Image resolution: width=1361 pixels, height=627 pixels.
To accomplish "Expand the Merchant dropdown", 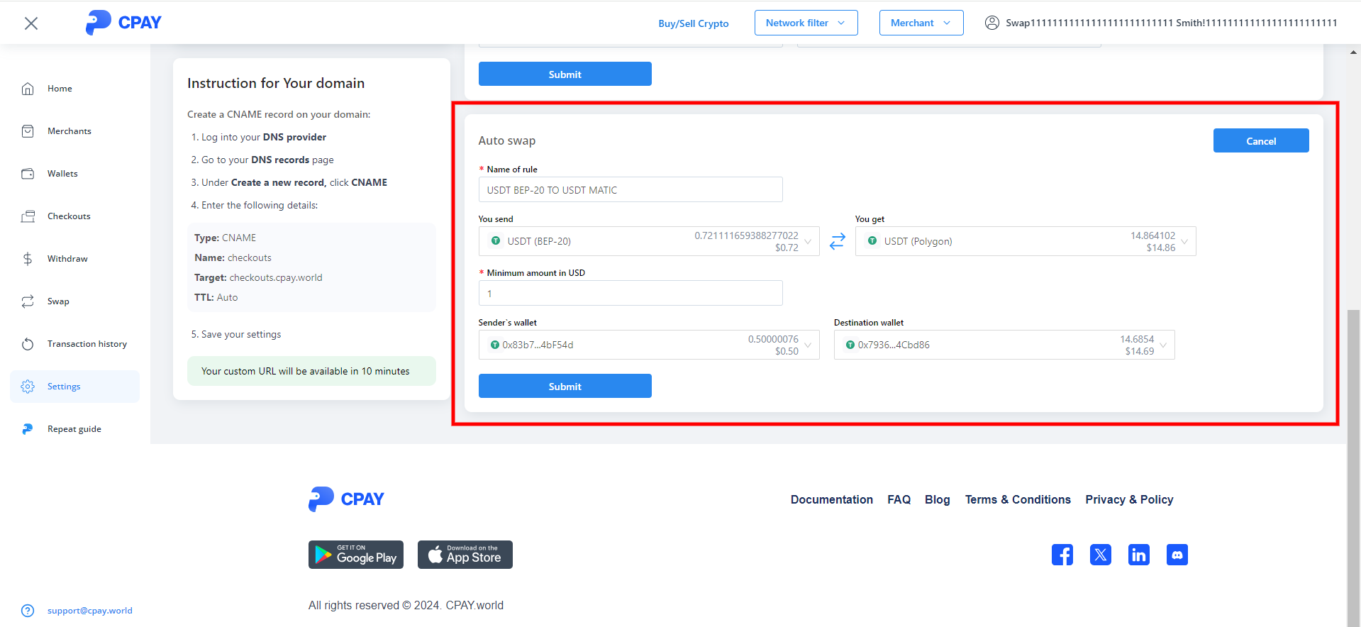I will [x=921, y=23].
